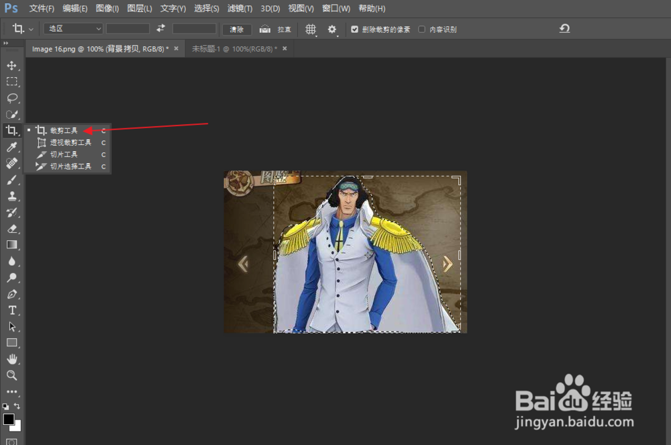Open the background white color swatch
Viewport: 671px width, 445px height.
[x=17, y=427]
